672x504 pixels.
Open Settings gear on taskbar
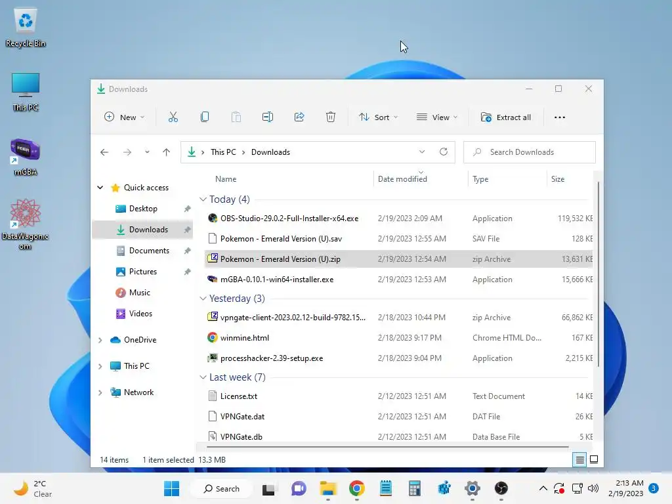472,488
